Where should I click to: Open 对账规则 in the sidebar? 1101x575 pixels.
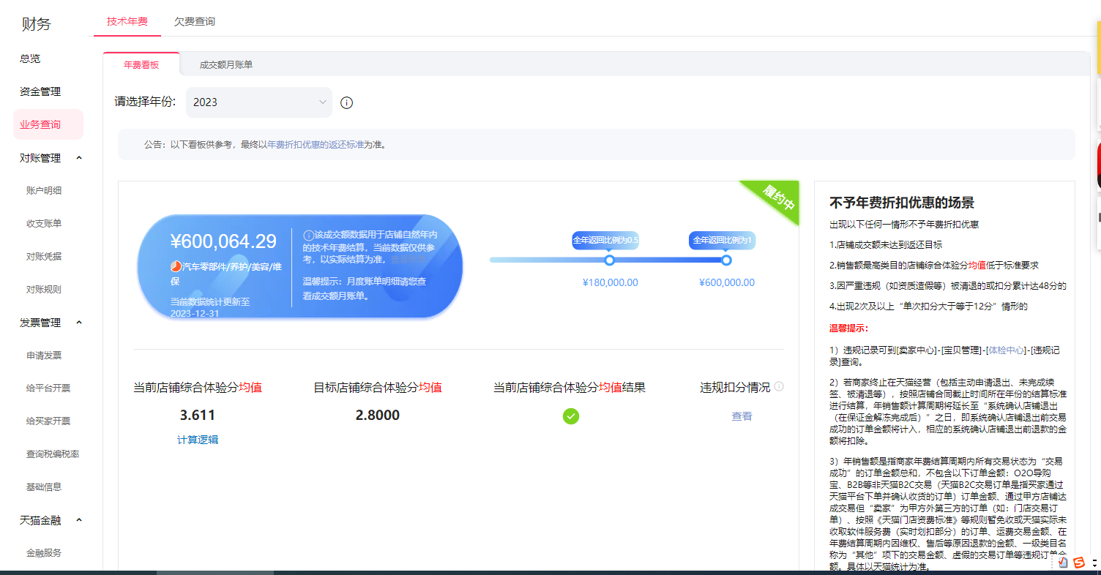(44, 289)
